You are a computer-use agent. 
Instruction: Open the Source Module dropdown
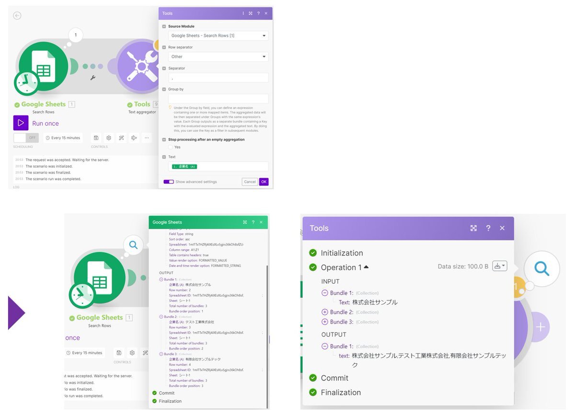coord(218,35)
